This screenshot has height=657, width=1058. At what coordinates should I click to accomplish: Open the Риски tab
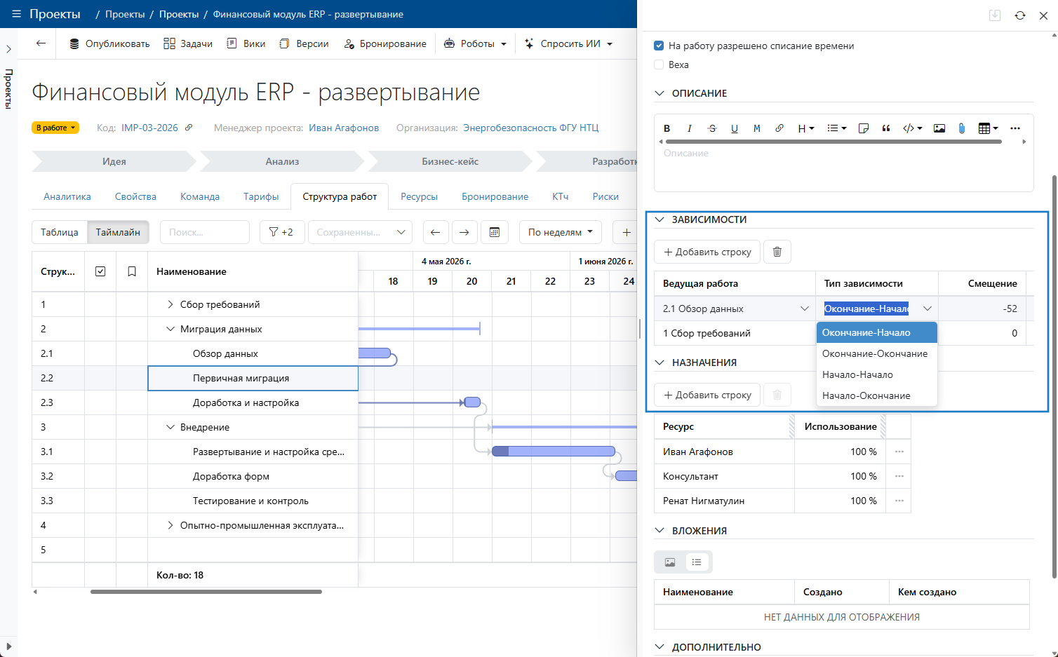click(605, 196)
